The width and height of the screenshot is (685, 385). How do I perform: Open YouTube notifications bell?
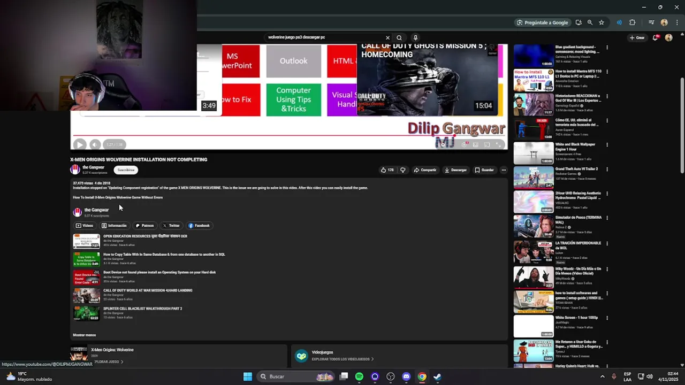(656, 37)
